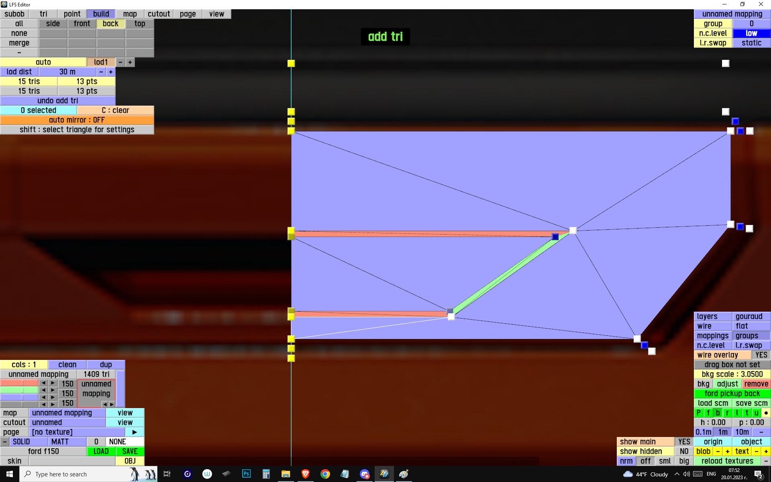771x482 pixels.
Task: Click next mapping arrow in preview box
Action: (x=112, y=404)
